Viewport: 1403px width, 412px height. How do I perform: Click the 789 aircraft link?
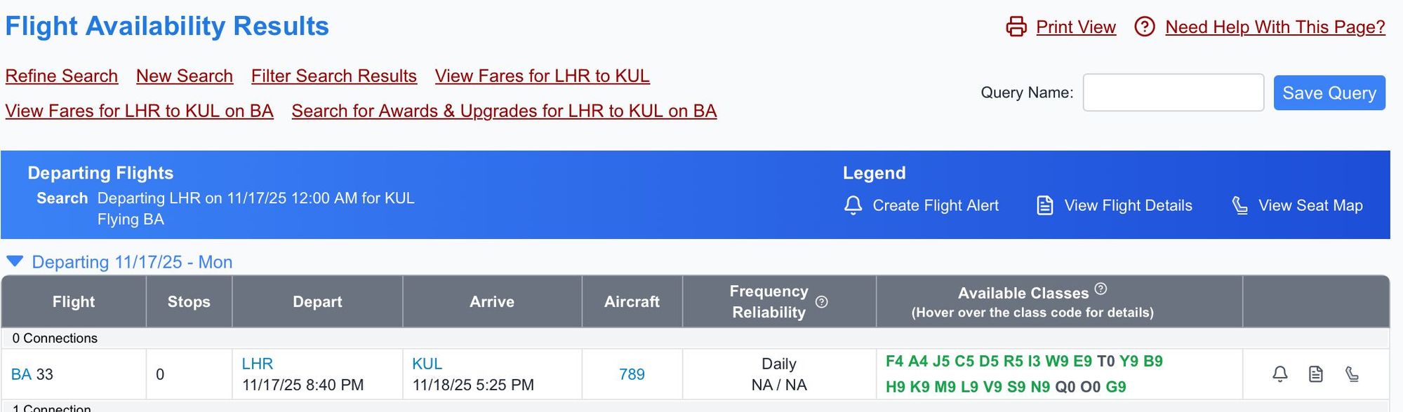[632, 374]
